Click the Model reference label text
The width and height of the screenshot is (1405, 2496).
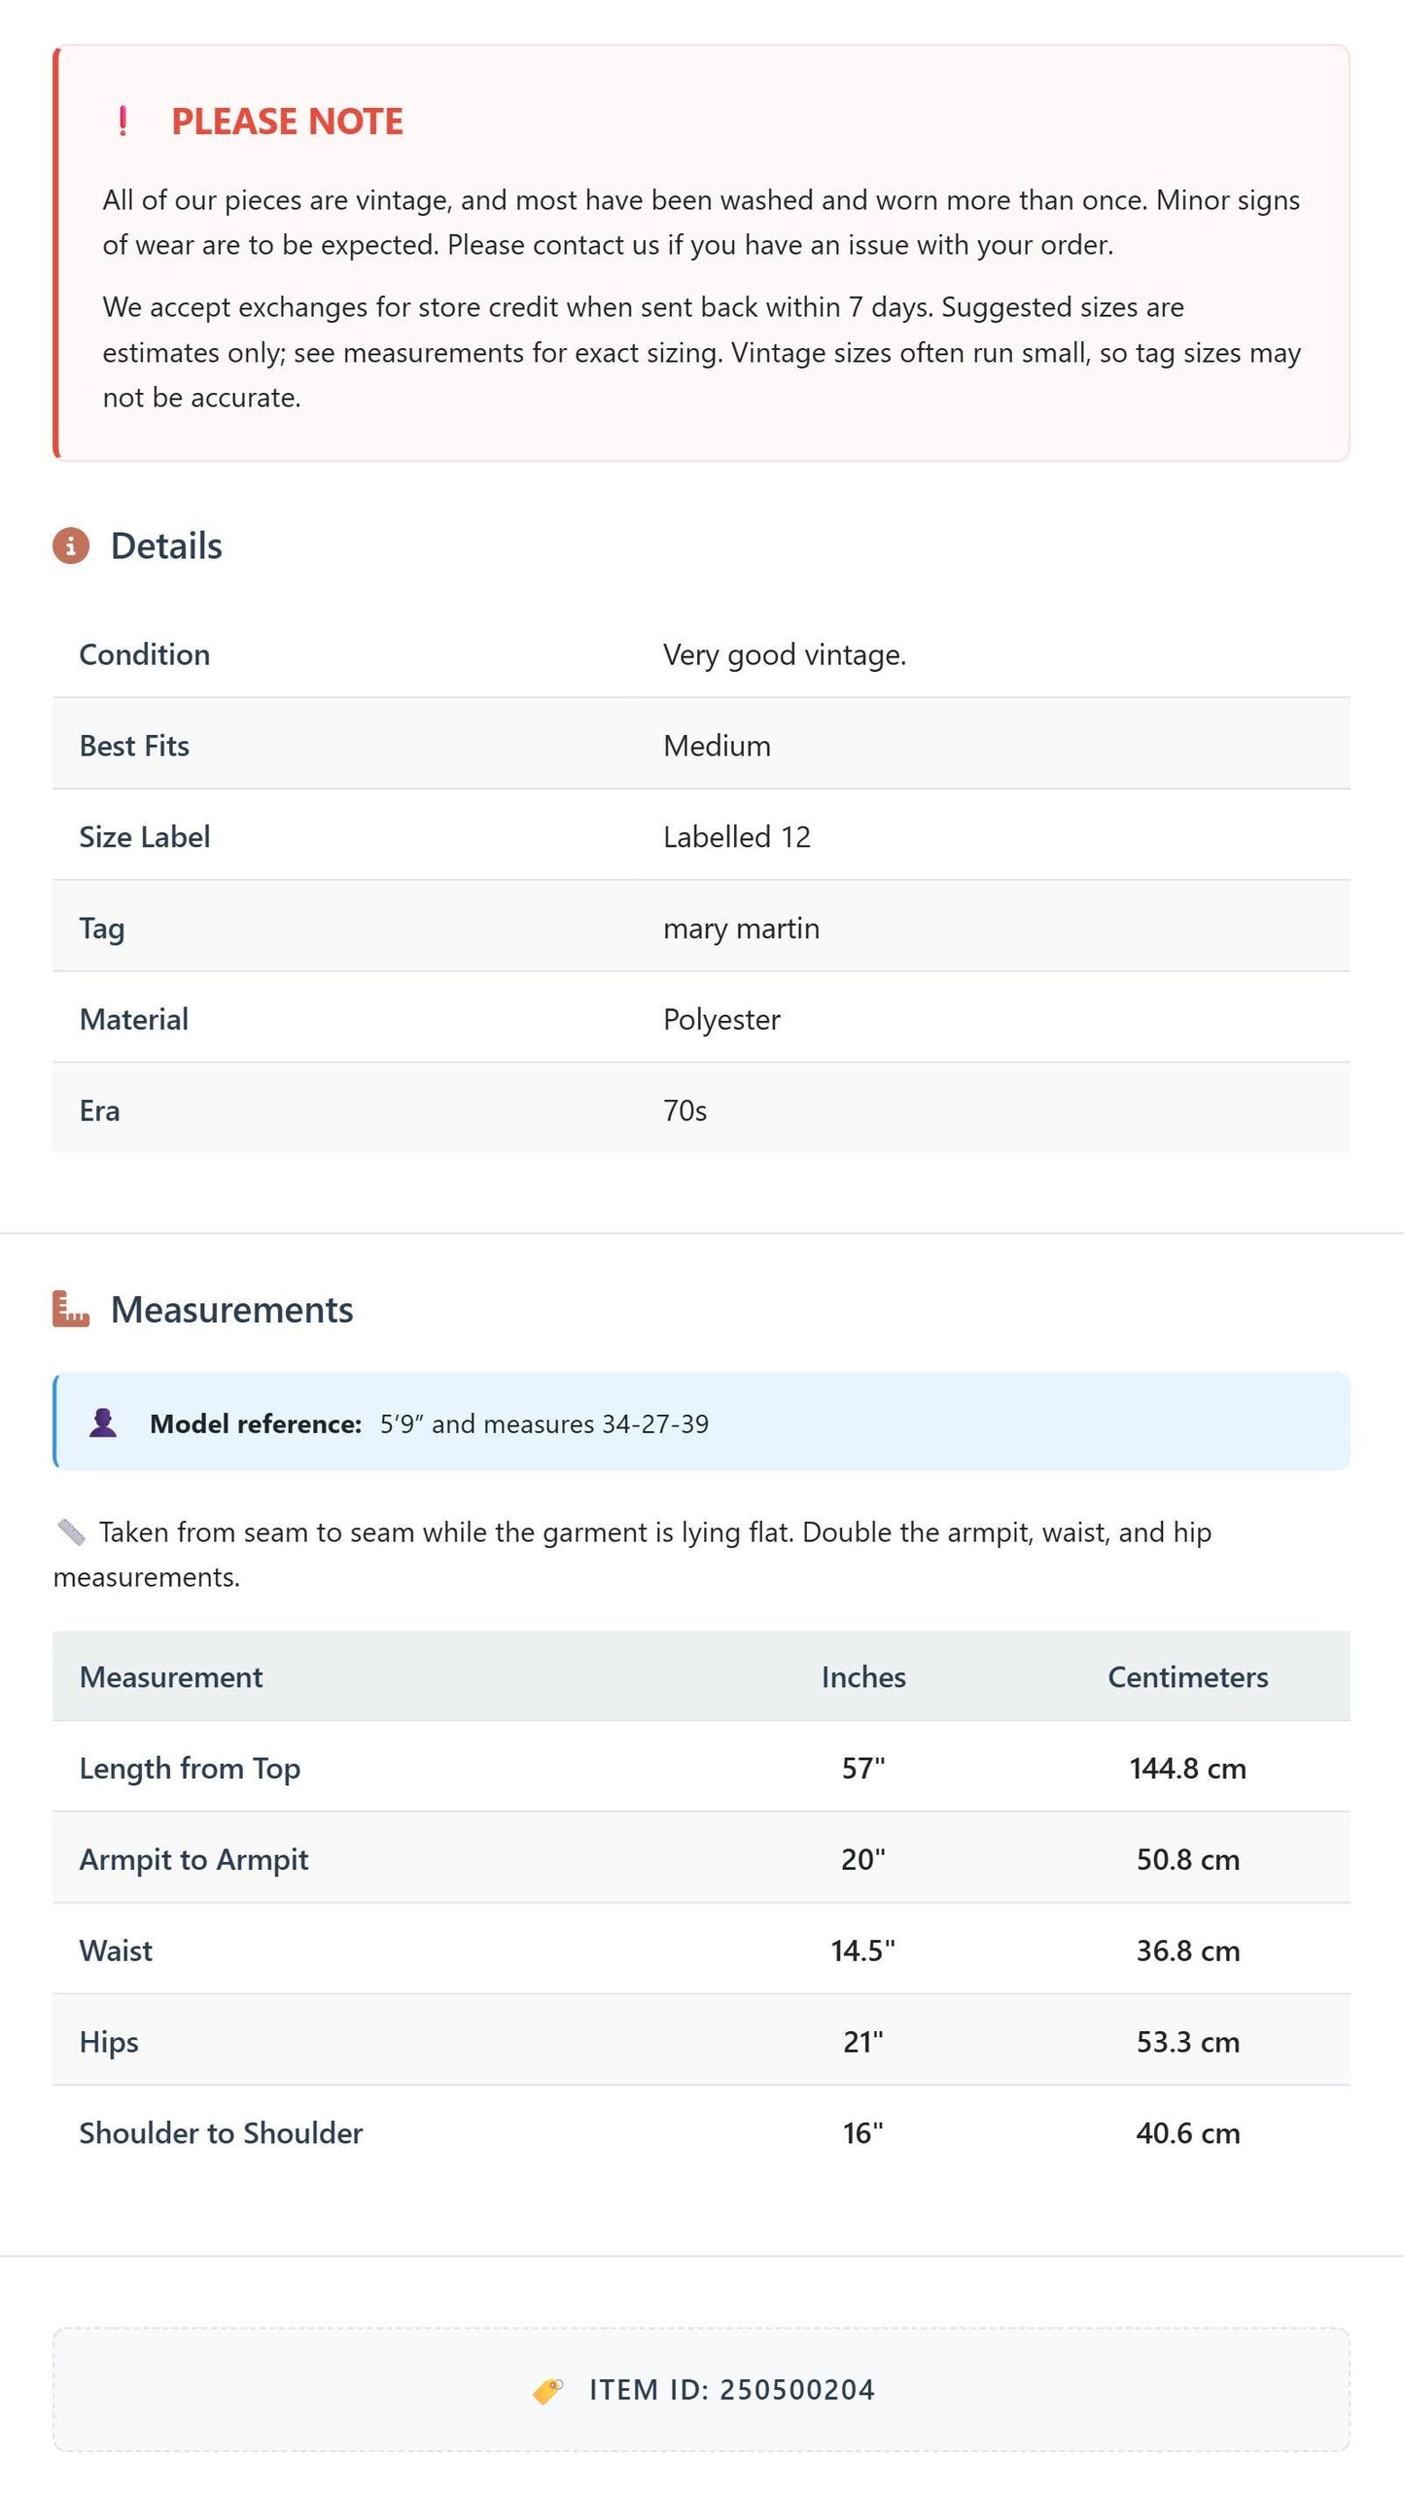tap(256, 1424)
